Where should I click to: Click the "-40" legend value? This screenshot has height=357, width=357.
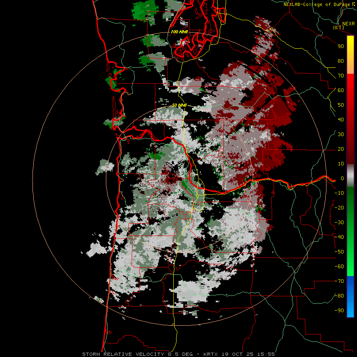tap(339, 237)
